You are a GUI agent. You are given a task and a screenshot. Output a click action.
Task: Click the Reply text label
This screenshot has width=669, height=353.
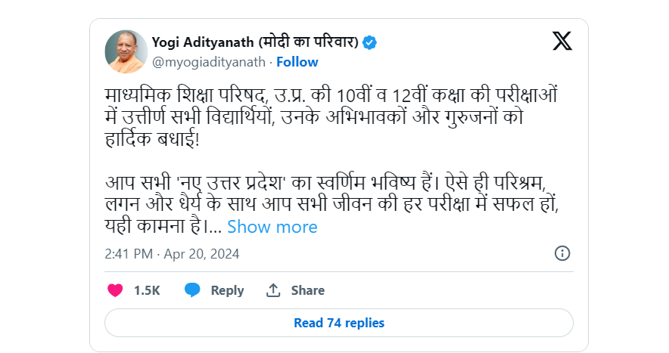pyautogui.click(x=227, y=290)
